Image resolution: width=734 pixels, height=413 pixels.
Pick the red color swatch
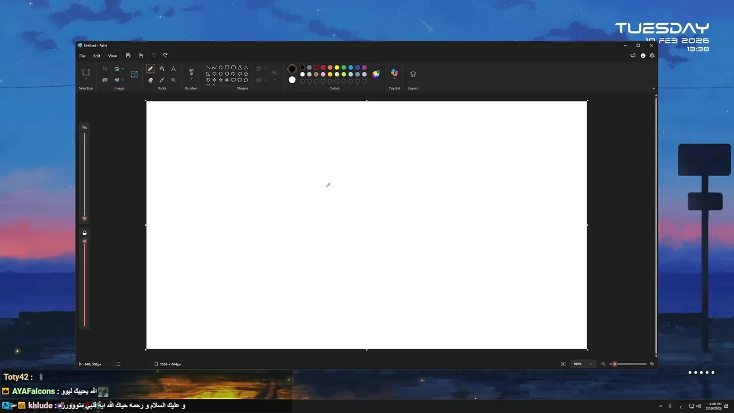pos(323,67)
